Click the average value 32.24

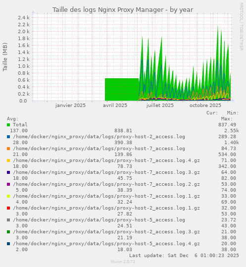point(125,202)
